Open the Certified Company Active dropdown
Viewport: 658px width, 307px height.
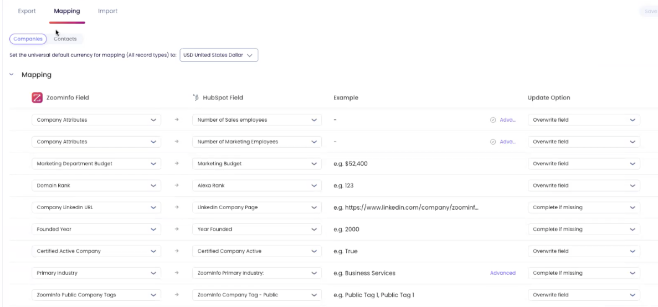coord(257,251)
